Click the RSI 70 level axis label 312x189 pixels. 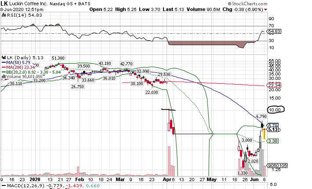[271, 25]
